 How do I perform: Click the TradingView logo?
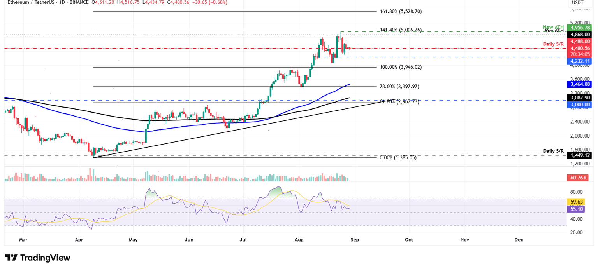37,258
